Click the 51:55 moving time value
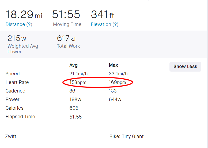Viewport: 208px width, 148px height. click(x=66, y=14)
